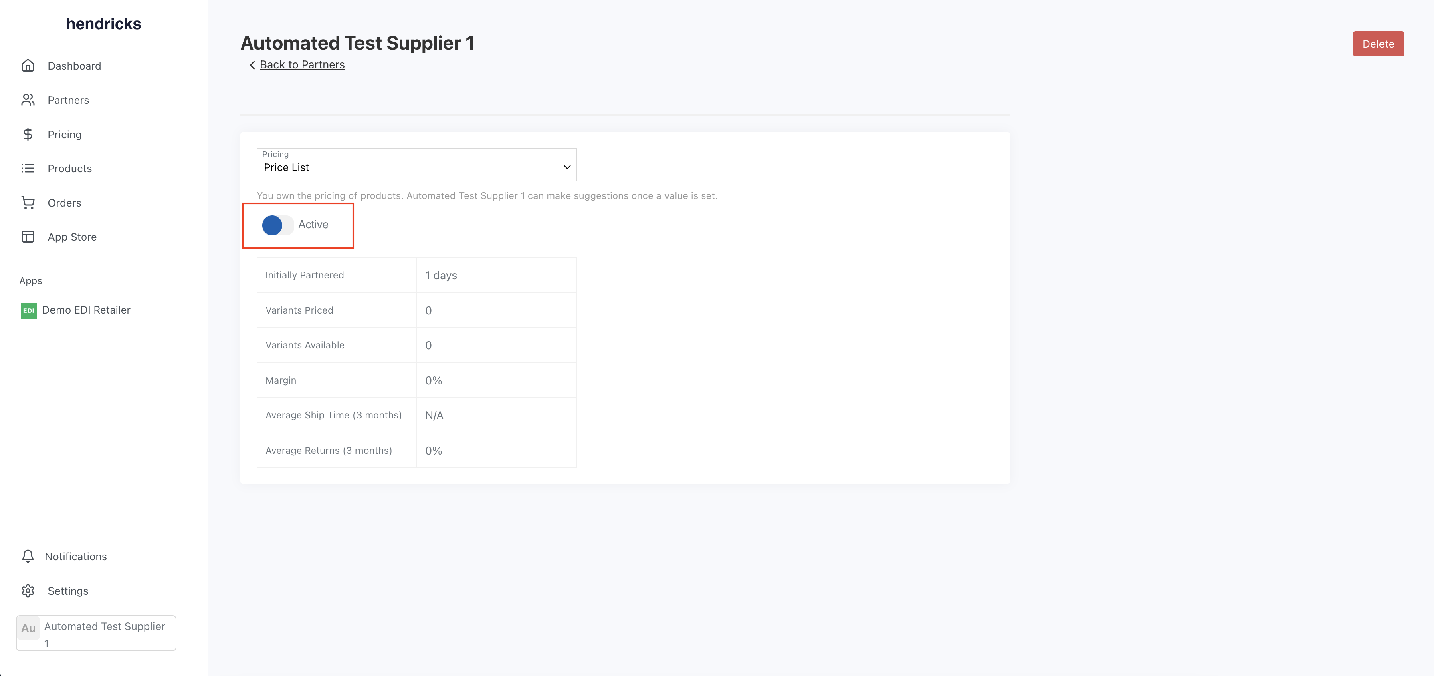This screenshot has height=676, width=1434.
Task: Click the Dashboard icon in sidebar
Action: tap(27, 66)
